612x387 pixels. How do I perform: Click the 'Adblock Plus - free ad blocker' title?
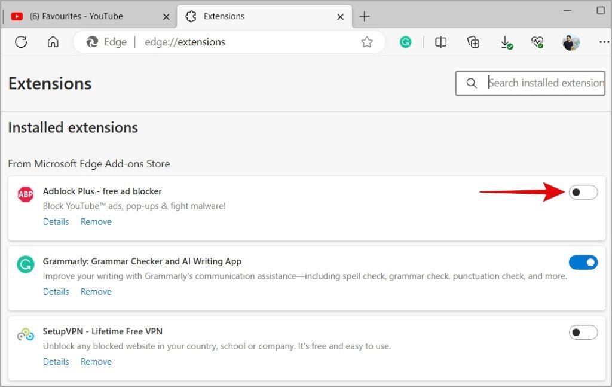click(x=102, y=191)
